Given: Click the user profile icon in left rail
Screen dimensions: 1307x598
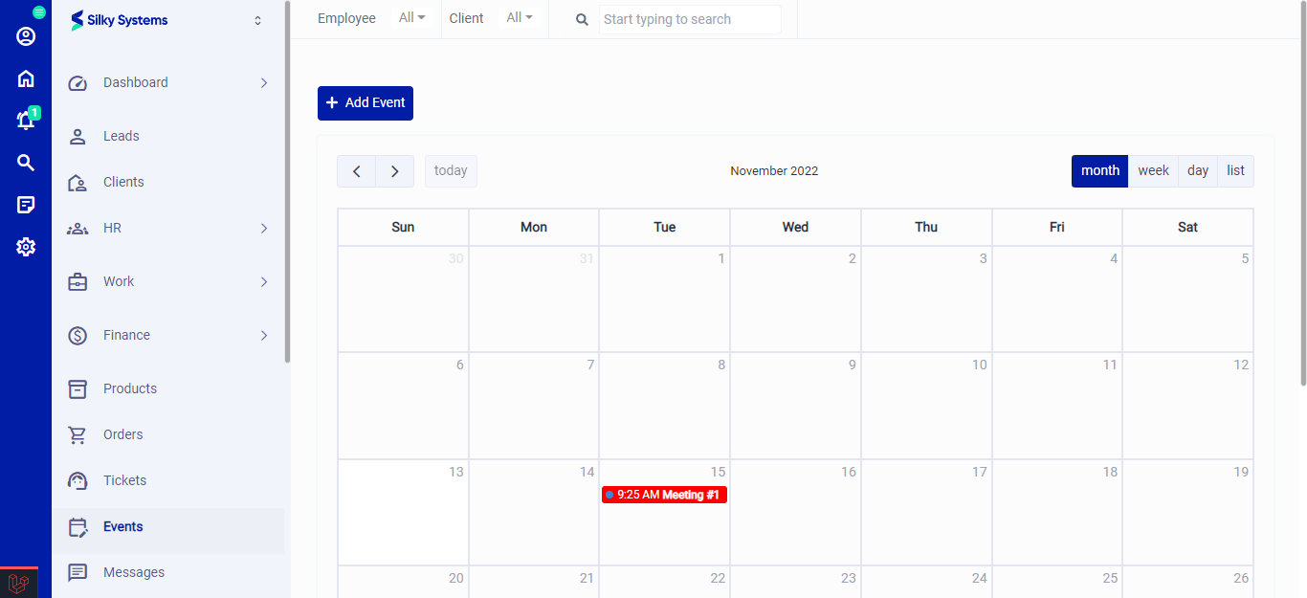Looking at the screenshot, I should [x=26, y=36].
